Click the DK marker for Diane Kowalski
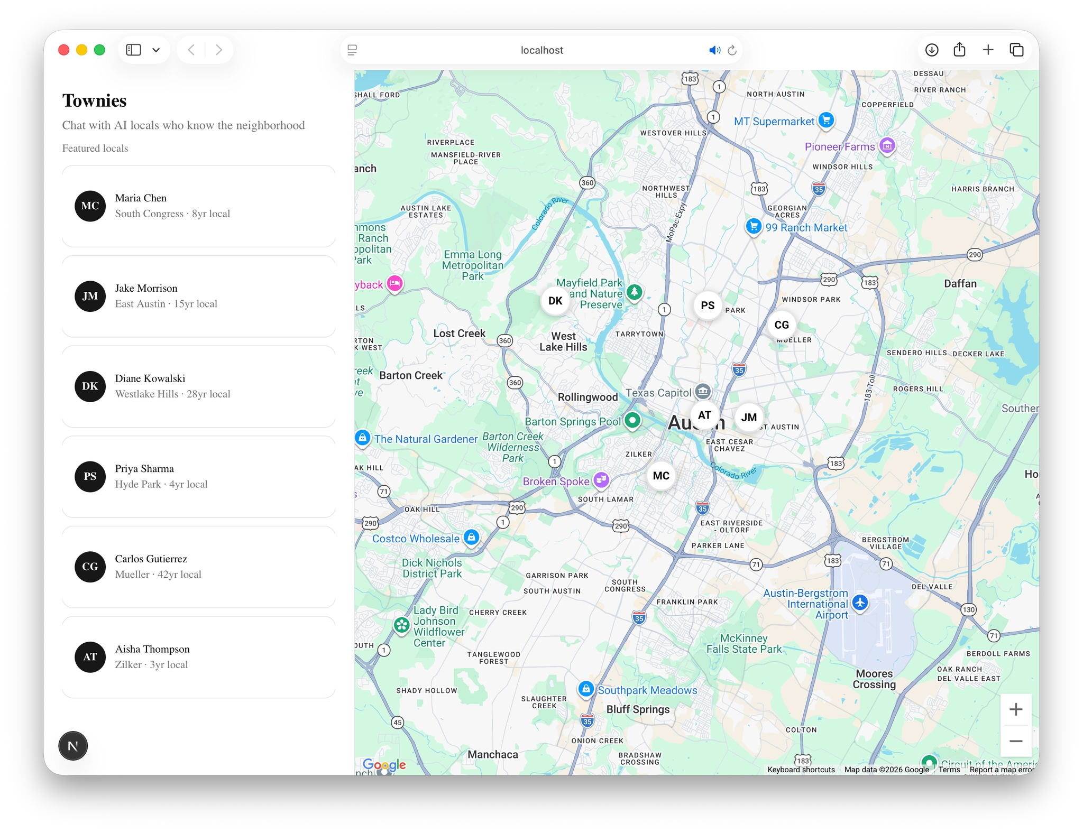Viewport: 1083px width, 833px height. 555,301
